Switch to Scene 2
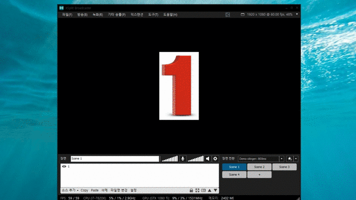 [x=259, y=167]
